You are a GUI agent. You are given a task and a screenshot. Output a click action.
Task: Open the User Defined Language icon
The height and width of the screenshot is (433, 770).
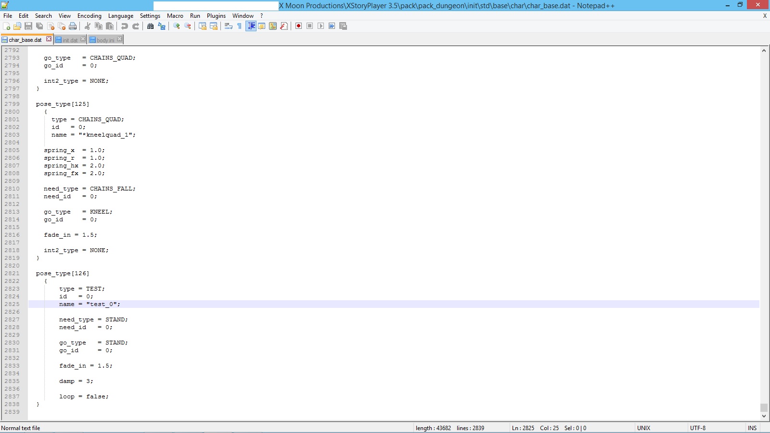click(x=262, y=26)
